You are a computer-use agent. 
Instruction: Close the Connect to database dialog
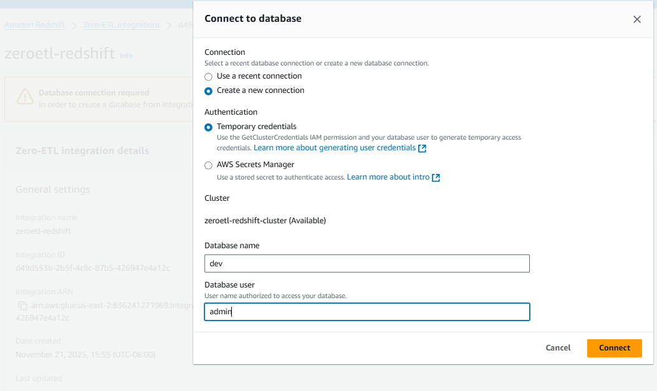tap(636, 19)
